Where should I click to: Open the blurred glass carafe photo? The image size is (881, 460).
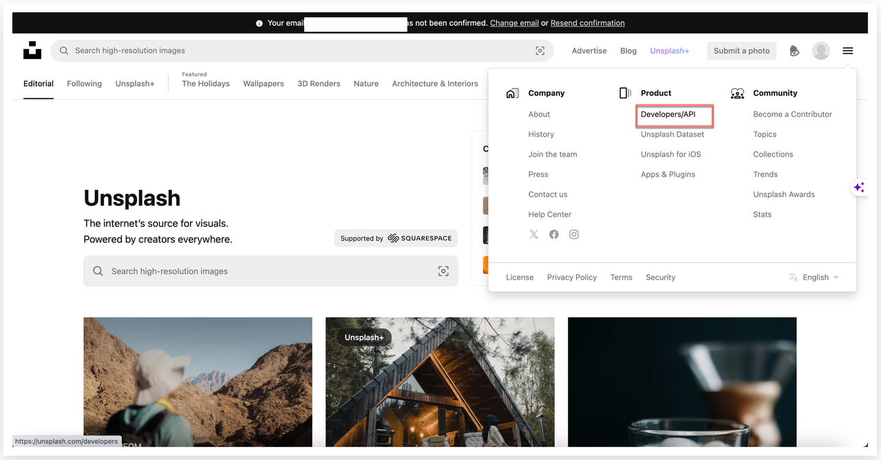point(682,382)
